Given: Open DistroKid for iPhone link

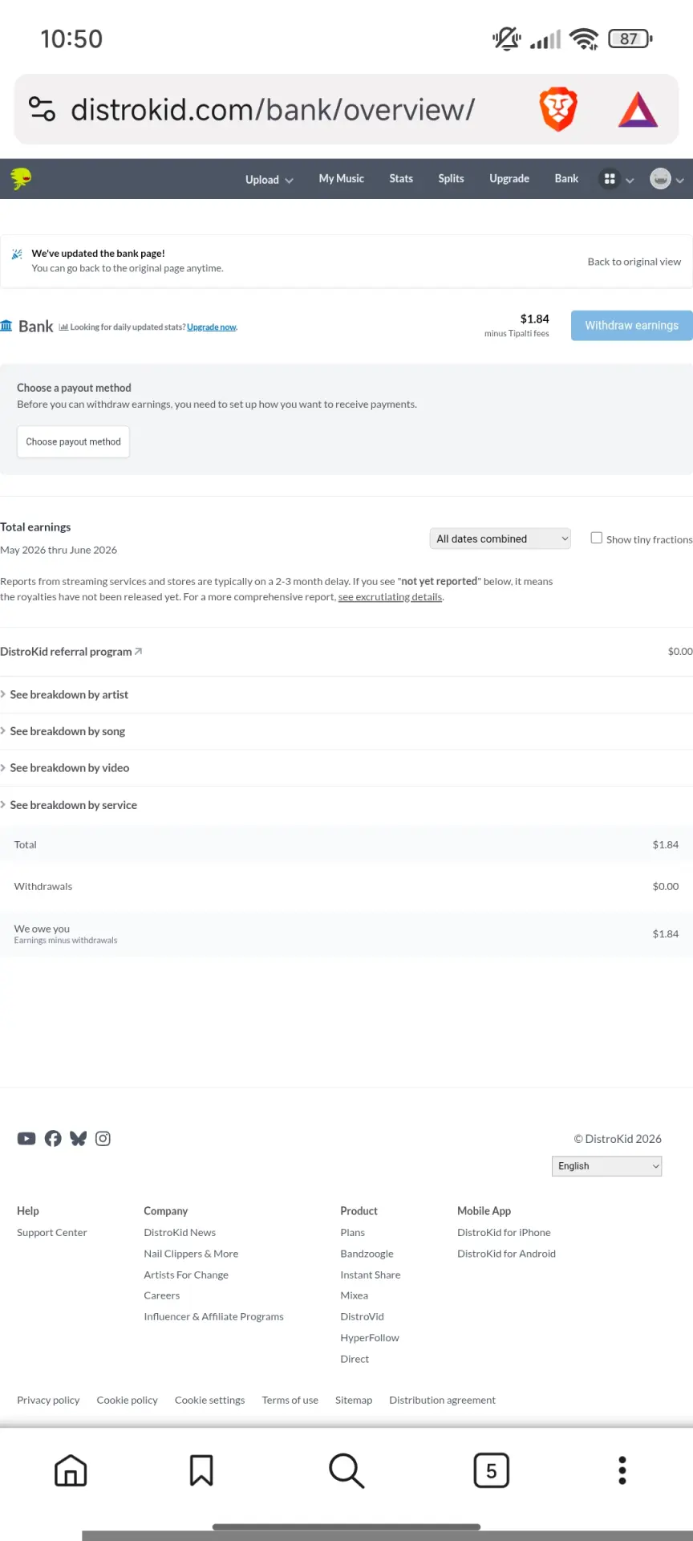Looking at the screenshot, I should point(504,1233).
